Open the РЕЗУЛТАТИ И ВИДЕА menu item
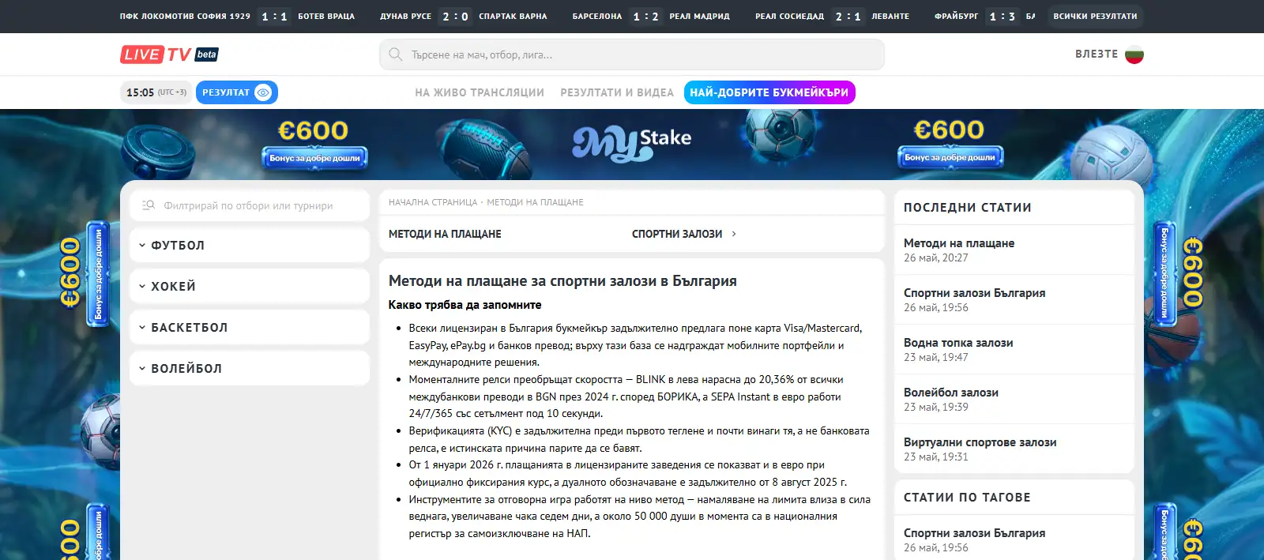Screen dimensions: 1264x560 coord(617,92)
